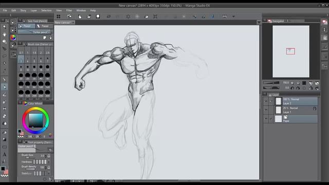Toggle transparent color swatch below main colors
The height and width of the screenshot is (185, 329).
point(5,176)
